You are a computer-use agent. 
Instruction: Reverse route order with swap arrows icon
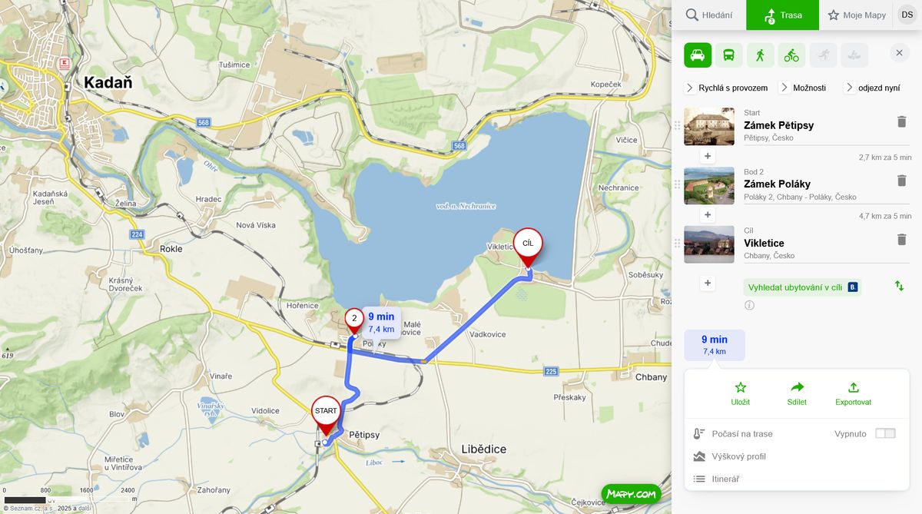[899, 286]
